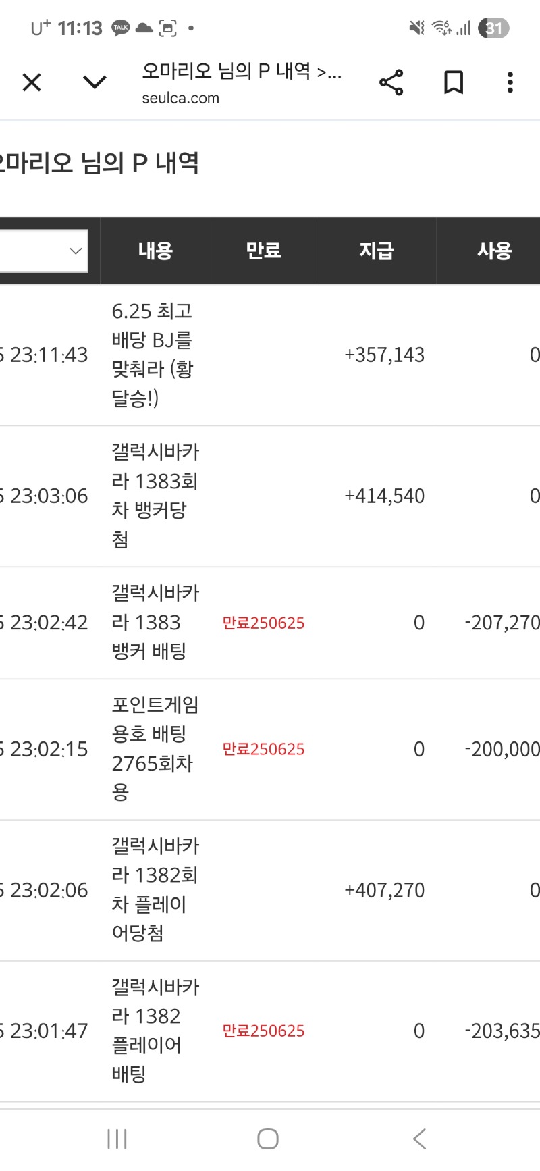The width and height of the screenshot is (540, 1171).
Task: Tap the KakaoTalk notification icon
Action: (x=121, y=28)
